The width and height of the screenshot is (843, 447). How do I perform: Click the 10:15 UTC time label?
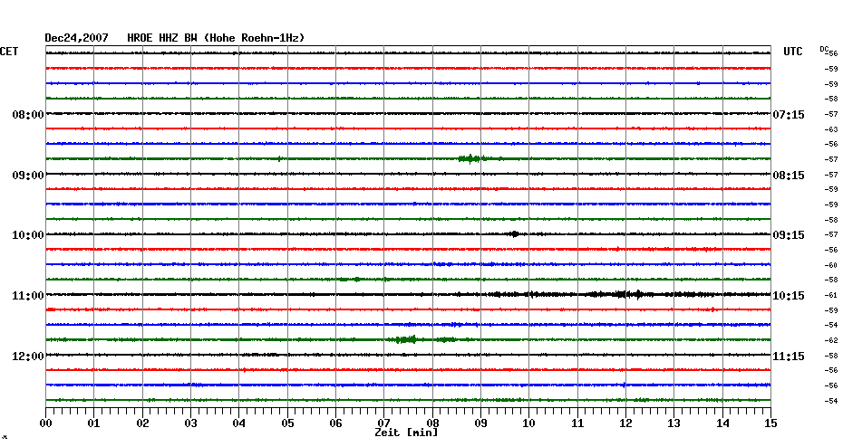pyautogui.click(x=789, y=296)
